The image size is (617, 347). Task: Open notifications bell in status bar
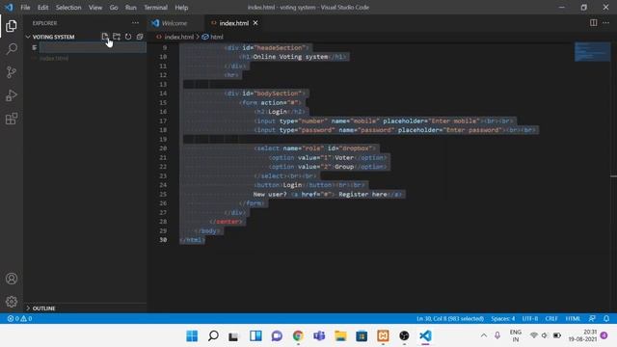(x=606, y=318)
